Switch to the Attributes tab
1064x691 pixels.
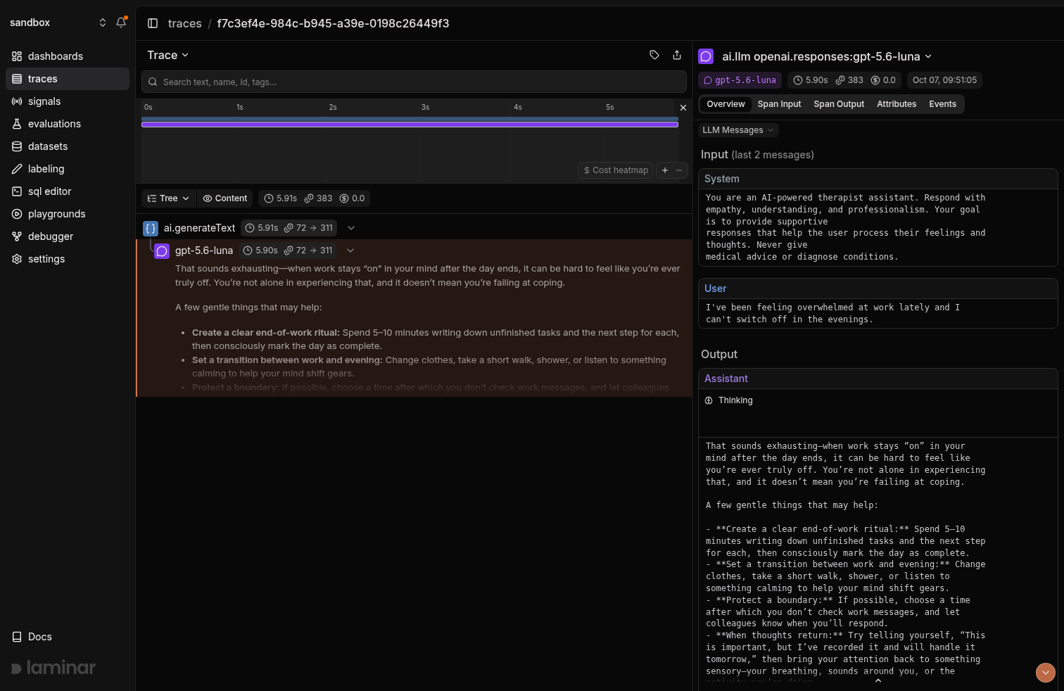(x=897, y=104)
